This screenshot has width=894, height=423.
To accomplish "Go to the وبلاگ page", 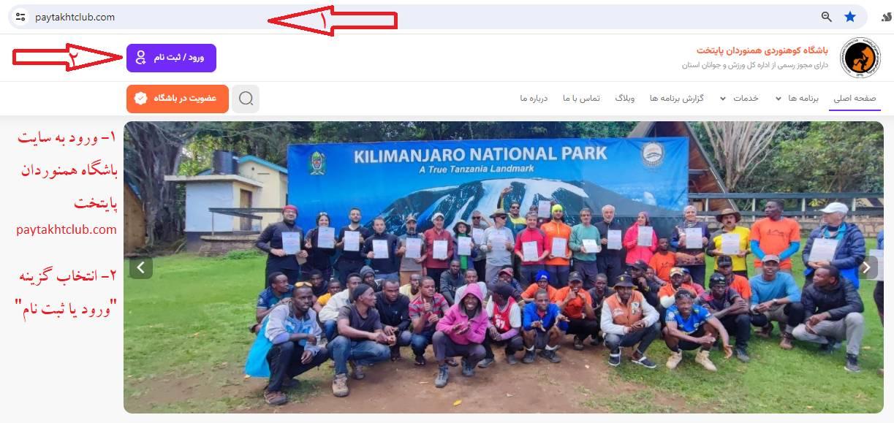I will click(625, 99).
